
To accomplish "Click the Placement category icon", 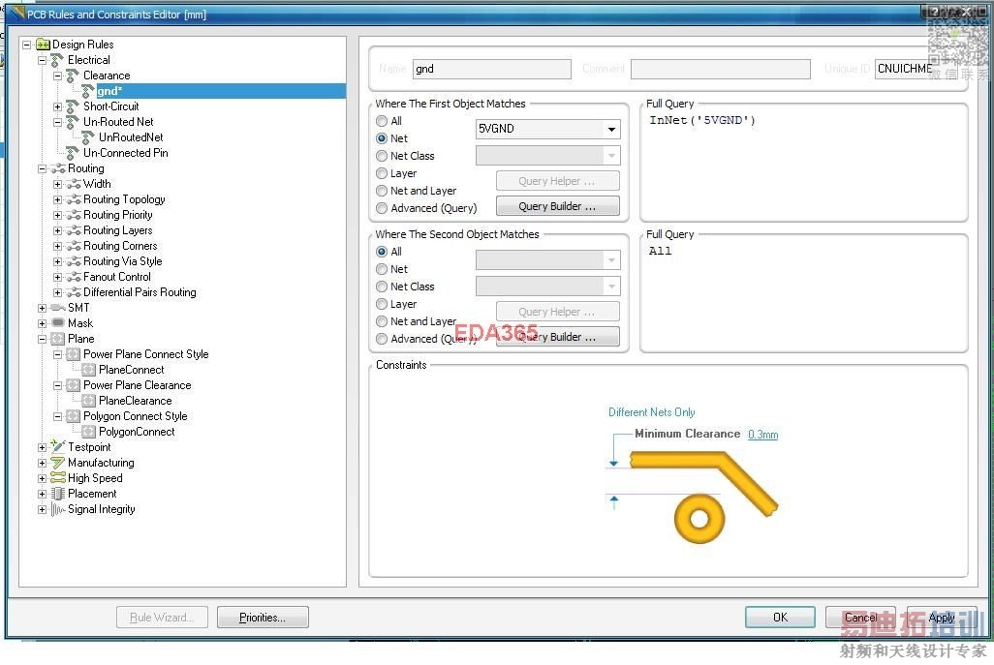I will pyautogui.click(x=58, y=494).
